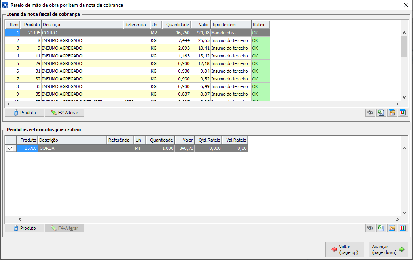Click Produto column header in upper grid
Viewport: 413px width, 260px height.
(31, 25)
